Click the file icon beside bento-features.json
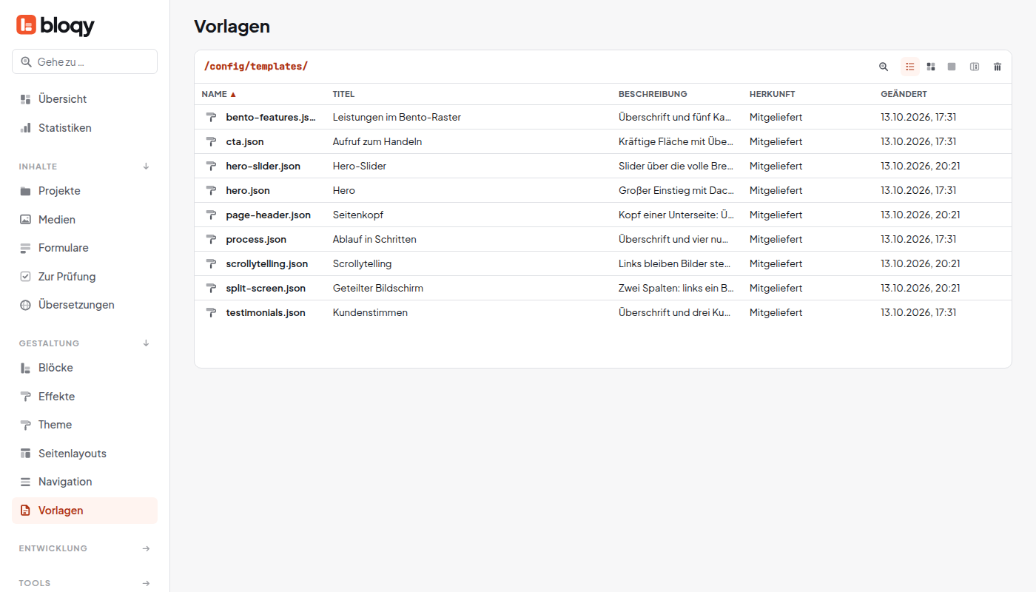 (211, 117)
